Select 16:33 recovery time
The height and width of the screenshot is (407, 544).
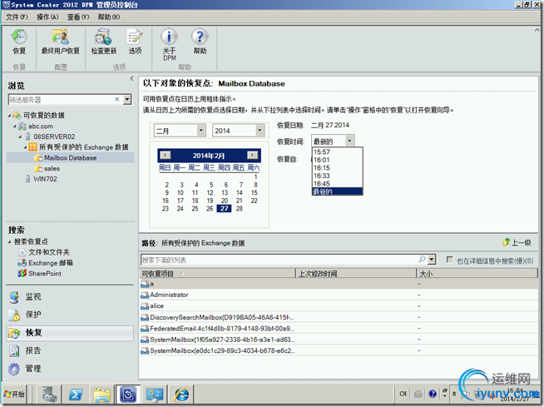pos(337,176)
